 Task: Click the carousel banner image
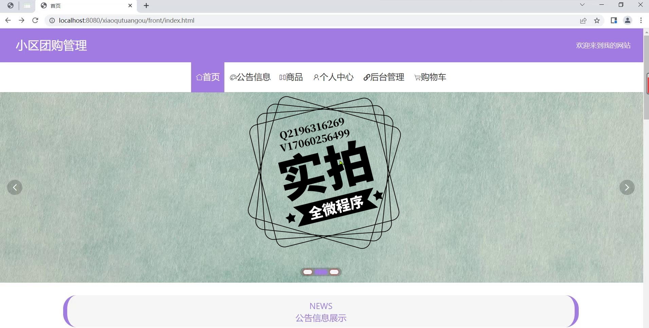tap(321, 187)
